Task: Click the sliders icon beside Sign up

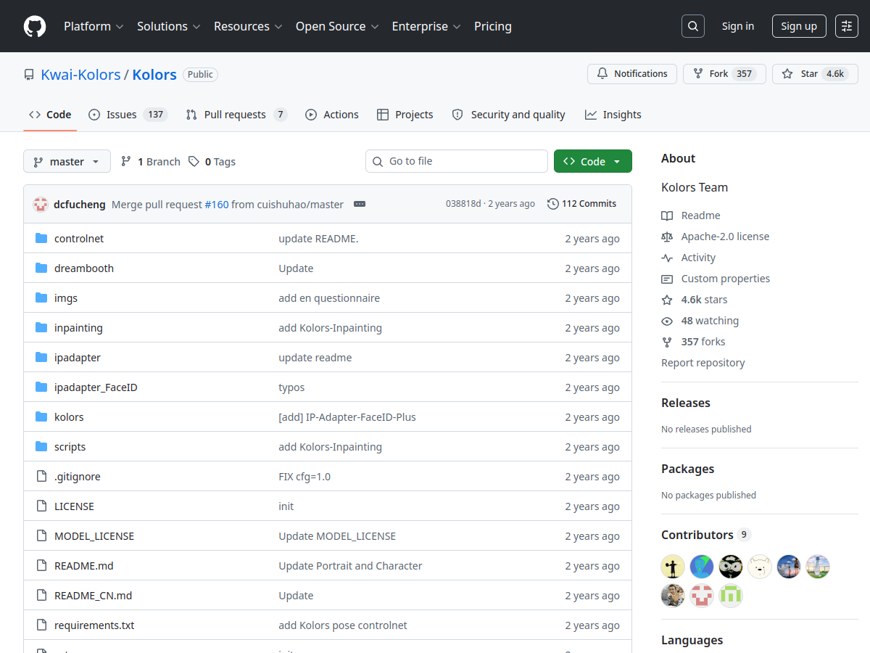Action: tap(847, 25)
